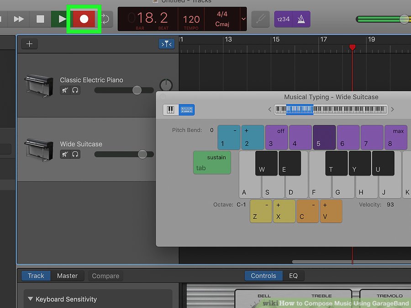Switch Musical Typing to piano keyboard view

(x=171, y=110)
